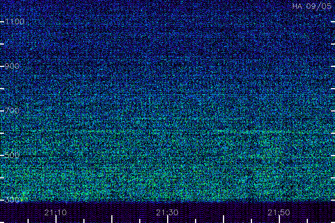Select the 1100 frequency axis label
335x223 pixels.
click(15, 22)
